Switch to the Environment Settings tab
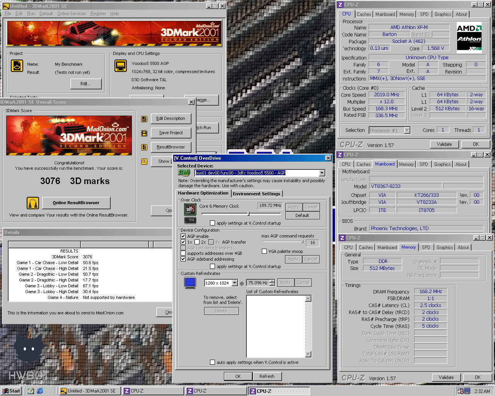This screenshot has width=495, height=396. coord(256,194)
